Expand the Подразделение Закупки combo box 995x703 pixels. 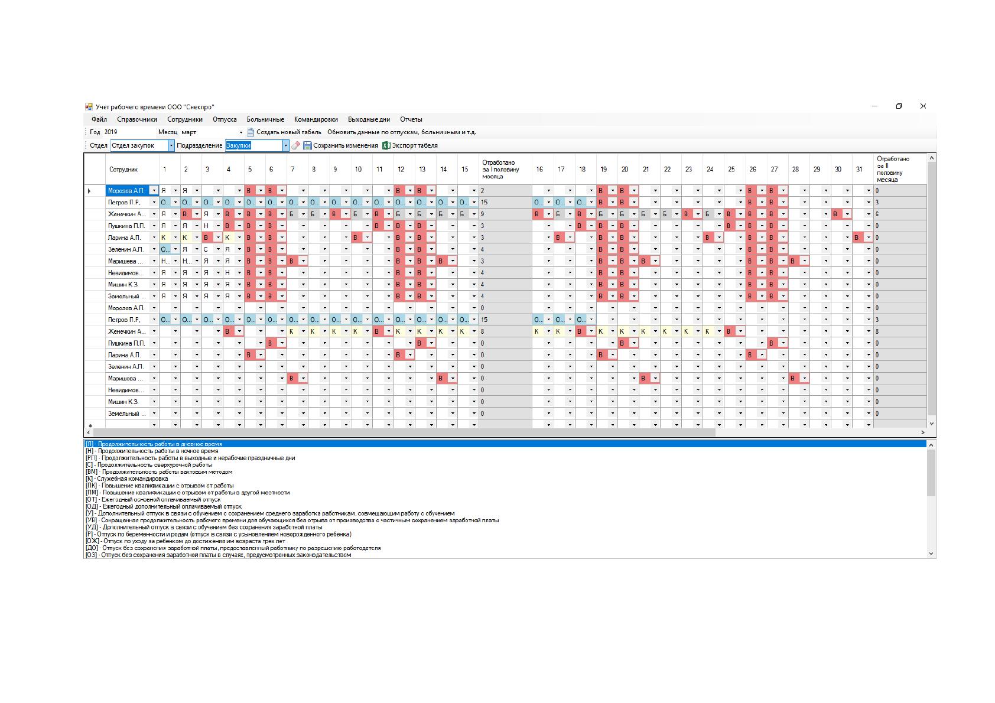point(286,145)
